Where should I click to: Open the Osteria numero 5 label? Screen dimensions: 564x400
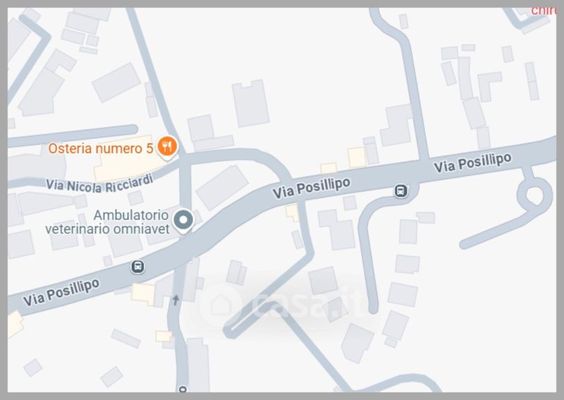101,148
